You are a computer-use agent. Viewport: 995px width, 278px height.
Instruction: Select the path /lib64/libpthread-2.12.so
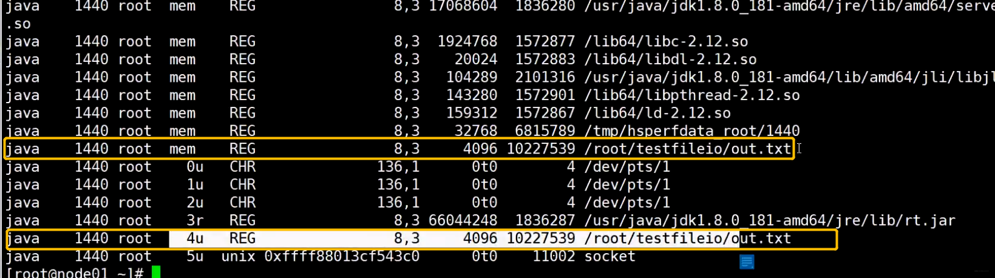692,95
